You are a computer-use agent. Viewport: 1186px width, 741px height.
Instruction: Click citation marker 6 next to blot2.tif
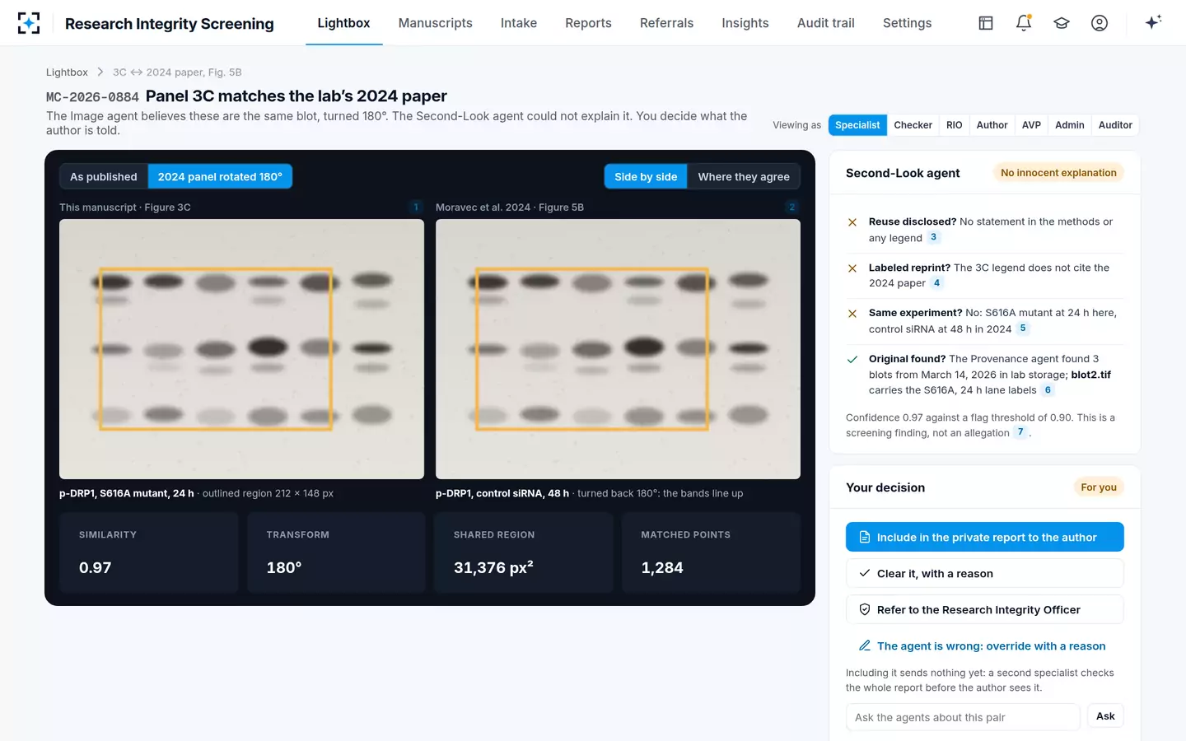pyautogui.click(x=1048, y=390)
